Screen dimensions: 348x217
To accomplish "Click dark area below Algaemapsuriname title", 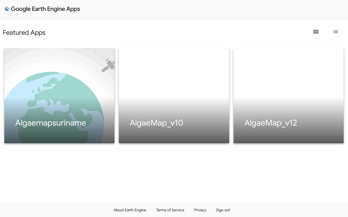I will click(59, 136).
